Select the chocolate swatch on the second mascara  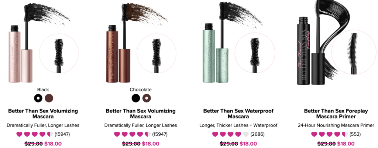point(147,98)
